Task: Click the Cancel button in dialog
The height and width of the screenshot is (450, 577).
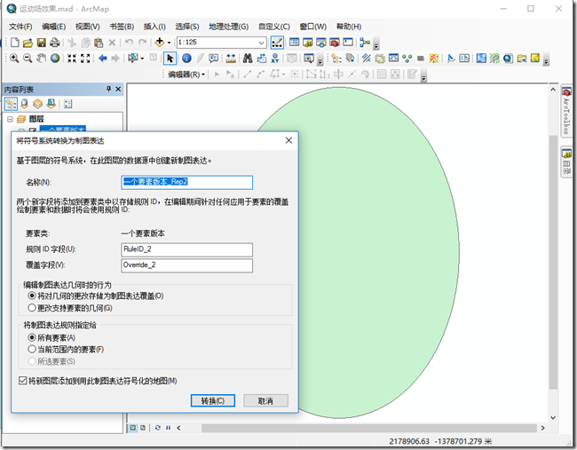Action: [265, 400]
